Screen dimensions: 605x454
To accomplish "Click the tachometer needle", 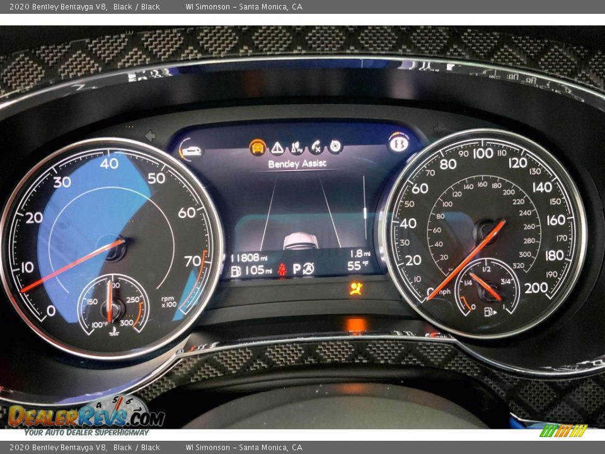I will [72, 265].
